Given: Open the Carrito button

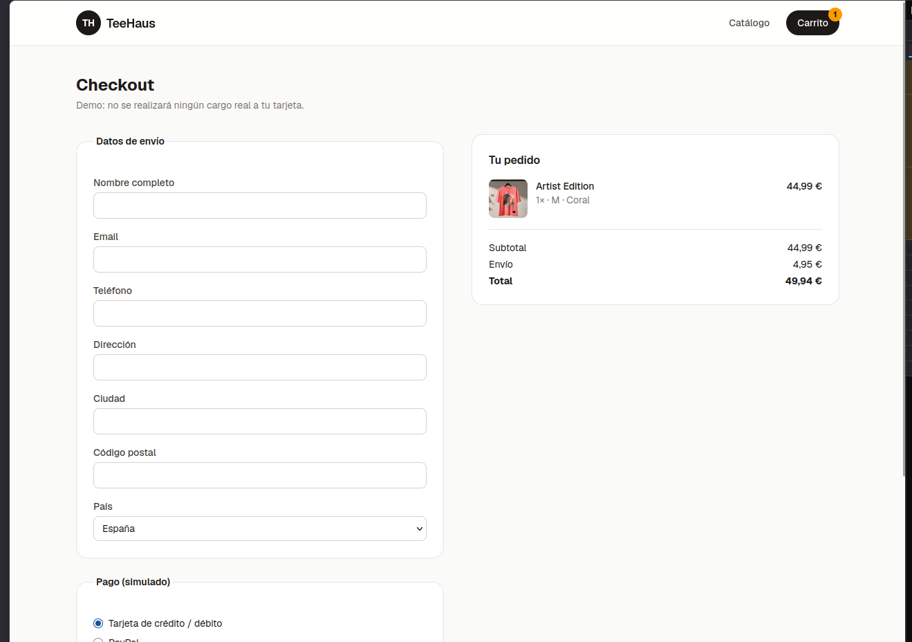Looking at the screenshot, I should point(812,23).
